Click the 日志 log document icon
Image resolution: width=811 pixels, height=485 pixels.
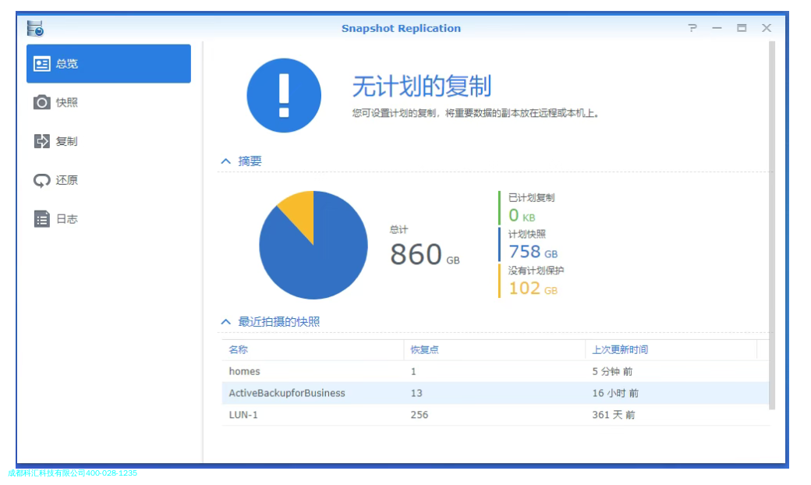pos(42,218)
